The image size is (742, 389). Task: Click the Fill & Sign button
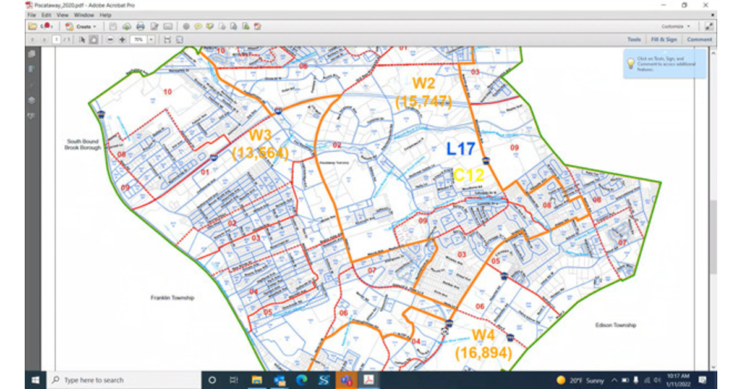point(663,39)
